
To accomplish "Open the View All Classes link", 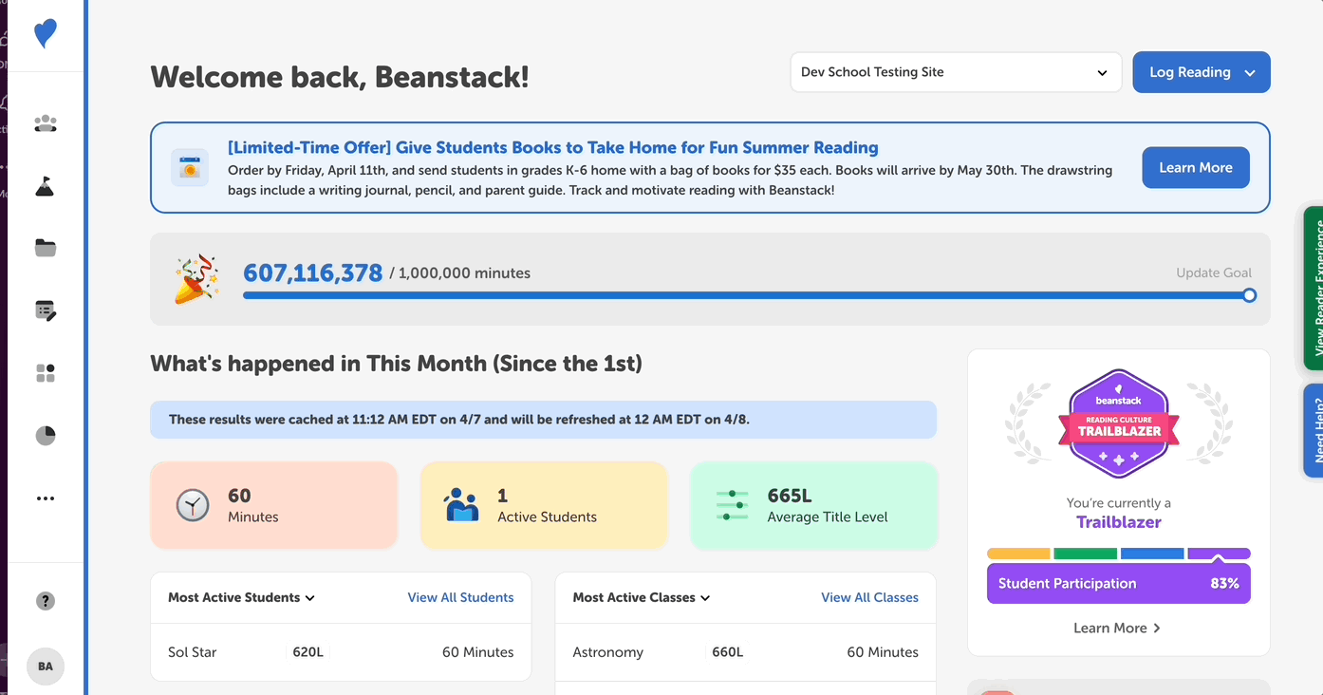I will [869, 597].
